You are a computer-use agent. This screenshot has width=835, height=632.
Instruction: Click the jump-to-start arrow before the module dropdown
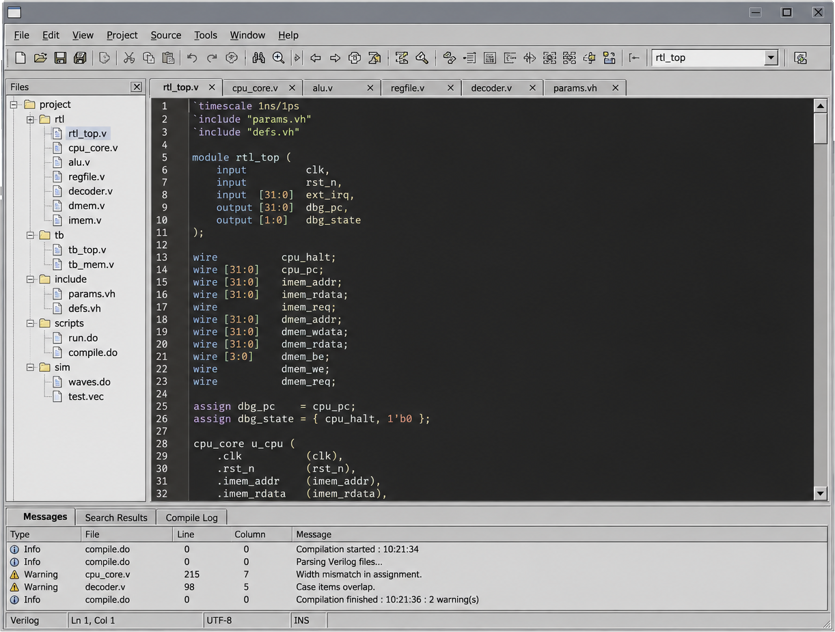point(634,58)
